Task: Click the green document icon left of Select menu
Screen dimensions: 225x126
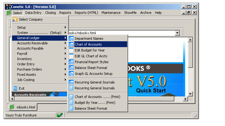Action: pyautogui.click(x=9, y=13)
